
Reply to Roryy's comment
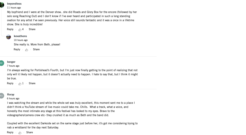click(10, 132)
